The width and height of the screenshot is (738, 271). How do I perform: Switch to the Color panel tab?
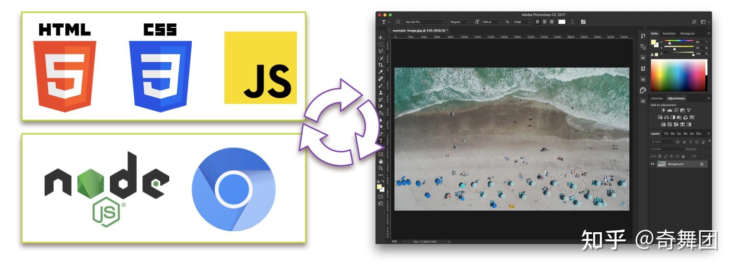(x=655, y=34)
